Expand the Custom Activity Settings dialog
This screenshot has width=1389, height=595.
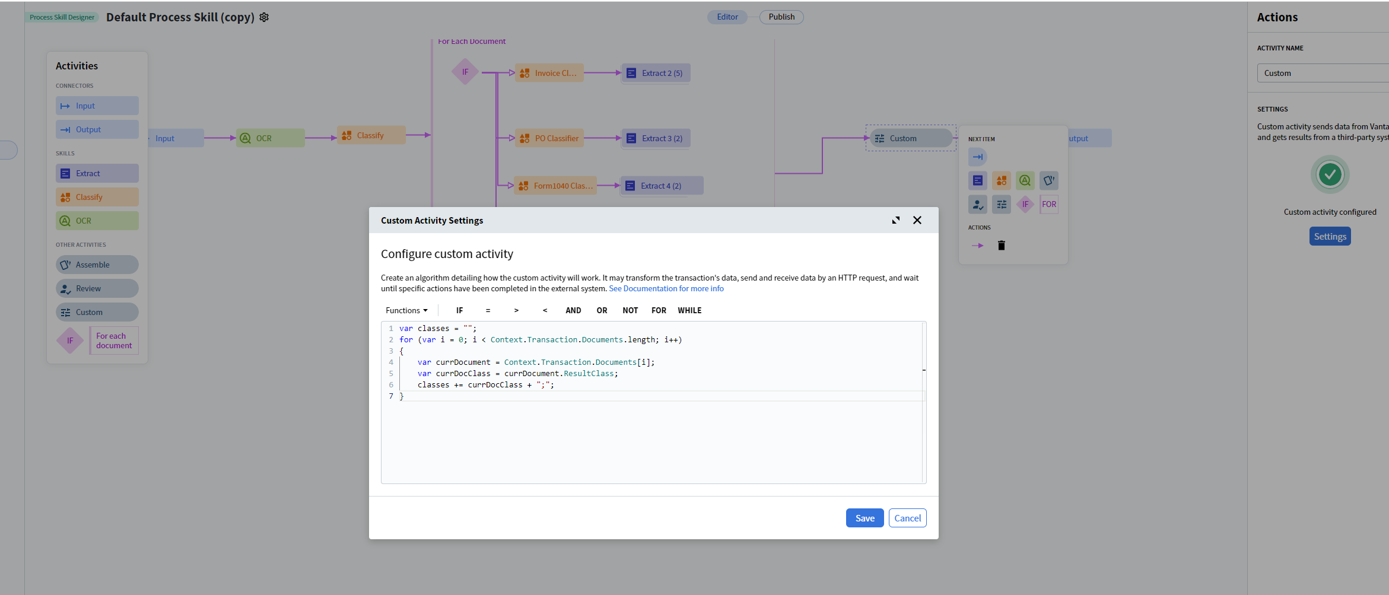coord(896,220)
